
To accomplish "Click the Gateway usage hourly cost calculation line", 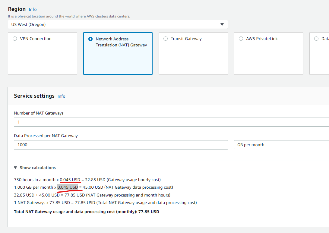I will (87, 180).
